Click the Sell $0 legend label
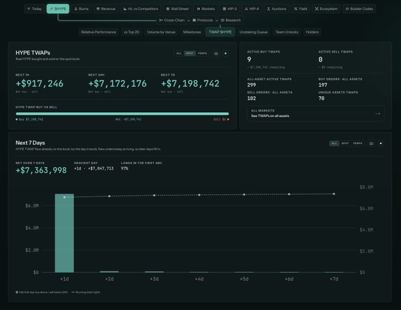Image resolution: width=401 pixels, height=310 pixels. coord(221,119)
